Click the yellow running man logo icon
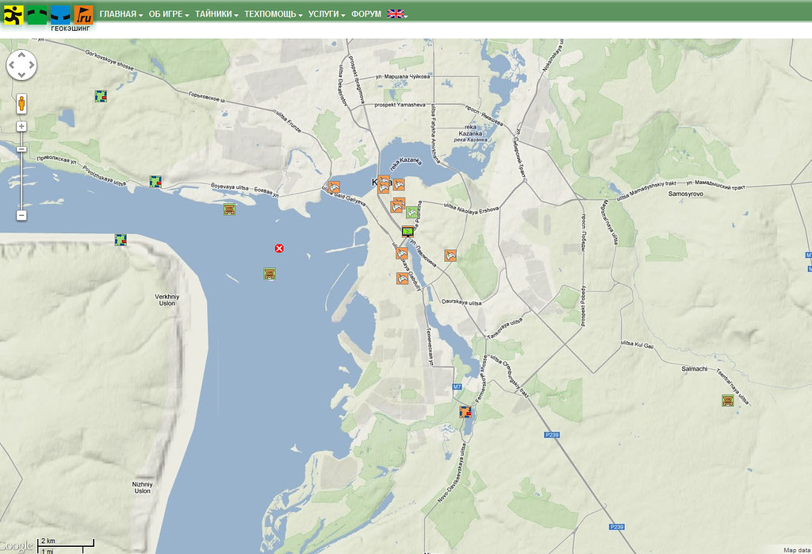The width and height of the screenshot is (812, 554). click(x=13, y=13)
